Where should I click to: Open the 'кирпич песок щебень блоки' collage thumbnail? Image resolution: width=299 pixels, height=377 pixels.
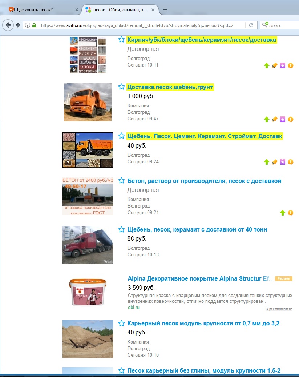click(x=88, y=55)
